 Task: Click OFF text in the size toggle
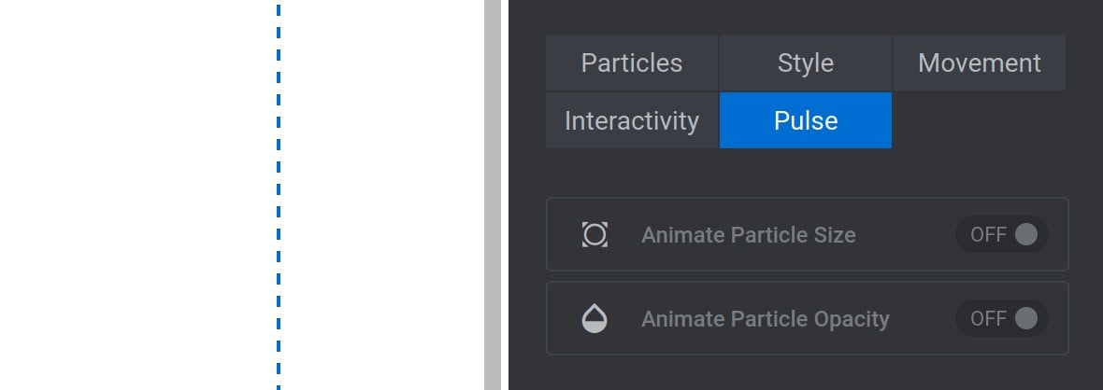[x=988, y=235]
